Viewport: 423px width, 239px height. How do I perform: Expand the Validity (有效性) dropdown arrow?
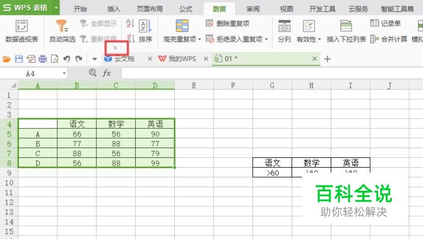tap(320, 39)
